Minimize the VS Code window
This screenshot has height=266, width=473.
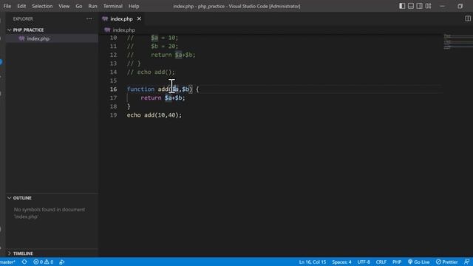[x=443, y=6]
